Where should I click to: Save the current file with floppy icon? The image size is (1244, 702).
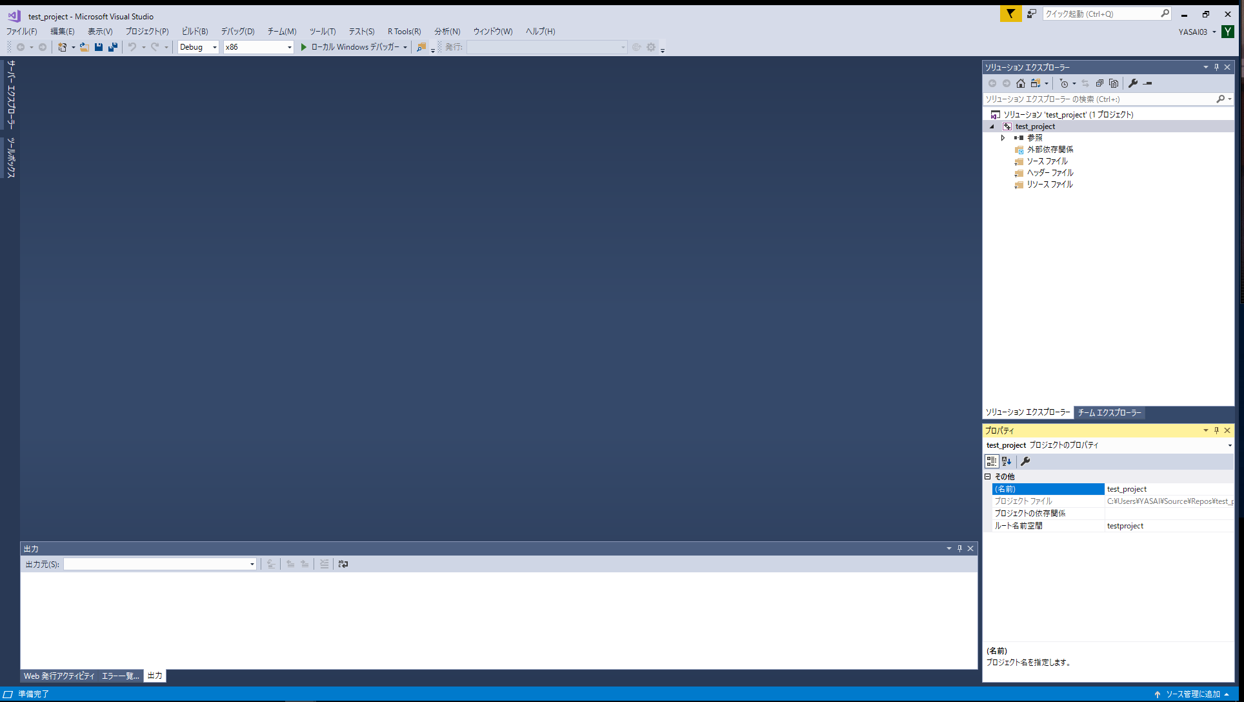coord(99,47)
